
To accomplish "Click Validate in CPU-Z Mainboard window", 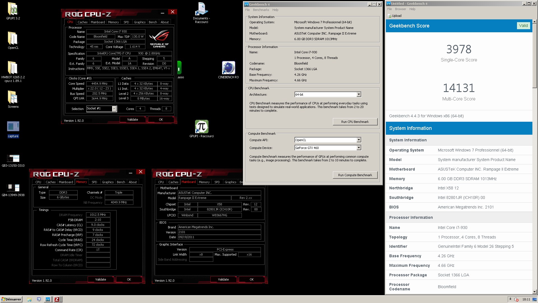I will tap(223, 279).
